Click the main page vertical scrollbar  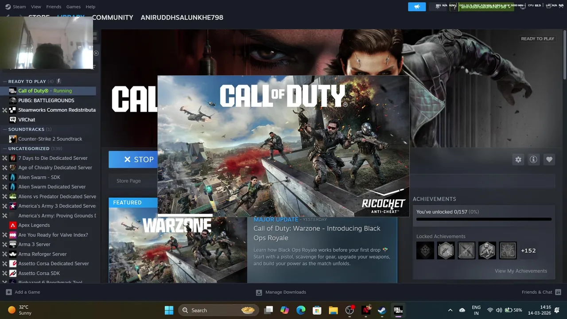click(x=564, y=55)
